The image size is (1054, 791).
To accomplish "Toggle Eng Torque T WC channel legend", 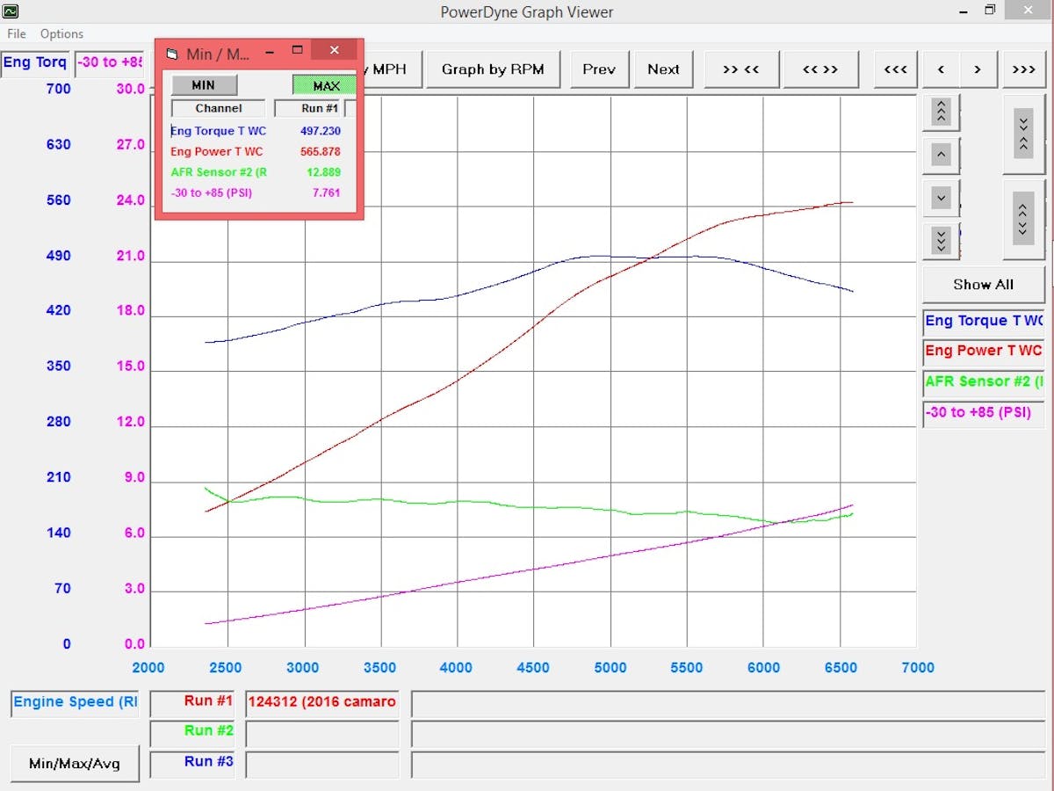I will (983, 322).
